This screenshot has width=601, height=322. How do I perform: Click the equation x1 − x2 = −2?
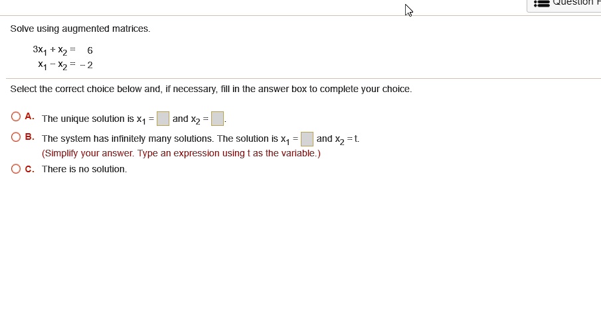click(66, 65)
